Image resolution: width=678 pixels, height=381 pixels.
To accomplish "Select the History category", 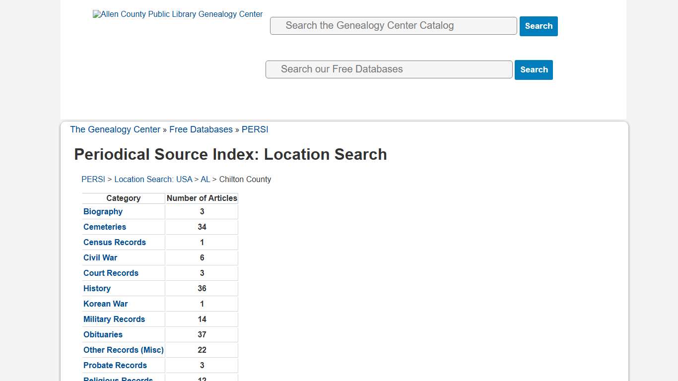I will click(97, 288).
